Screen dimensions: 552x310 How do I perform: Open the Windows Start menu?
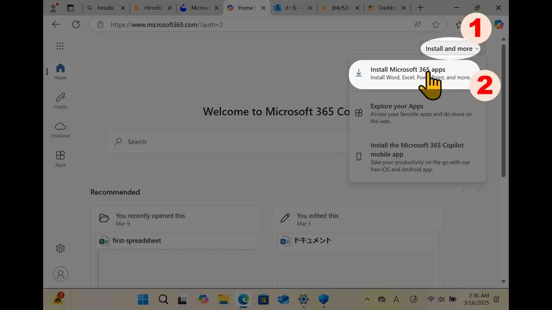143,299
